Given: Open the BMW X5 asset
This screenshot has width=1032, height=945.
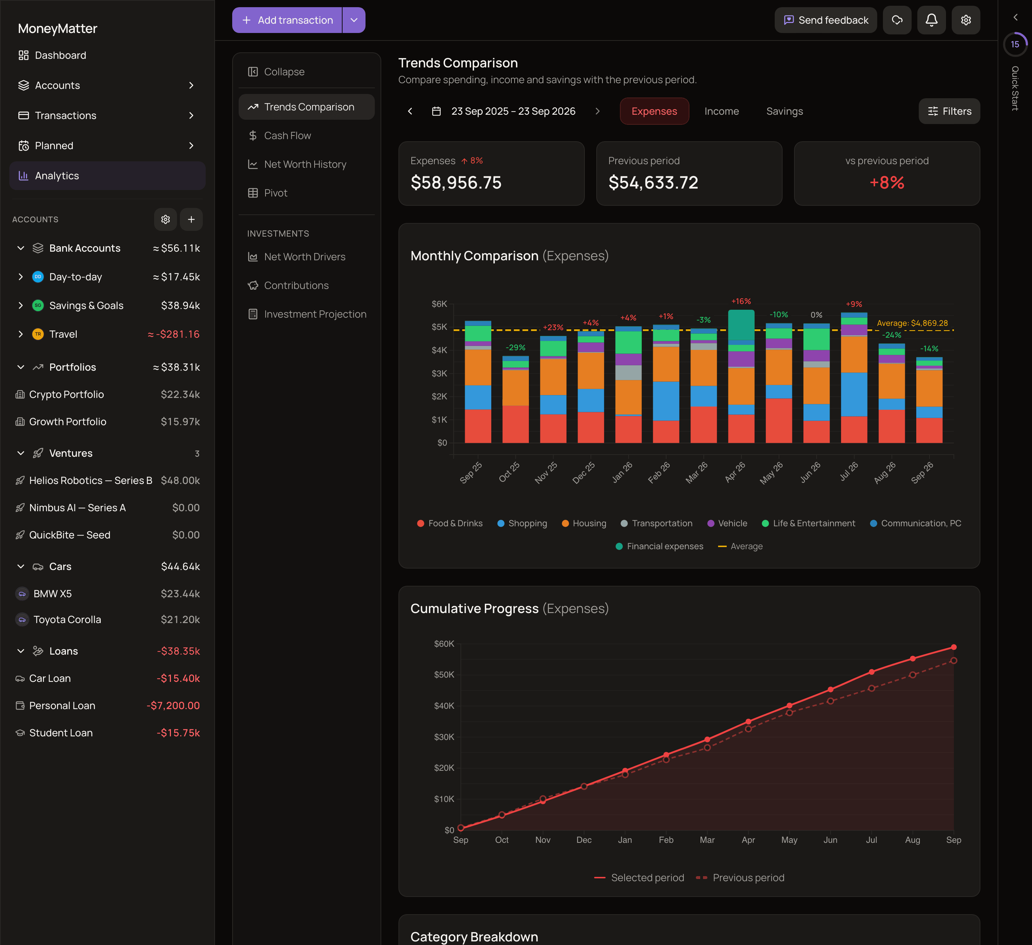Looking at the screenshot, I should (x=107, y=594).
